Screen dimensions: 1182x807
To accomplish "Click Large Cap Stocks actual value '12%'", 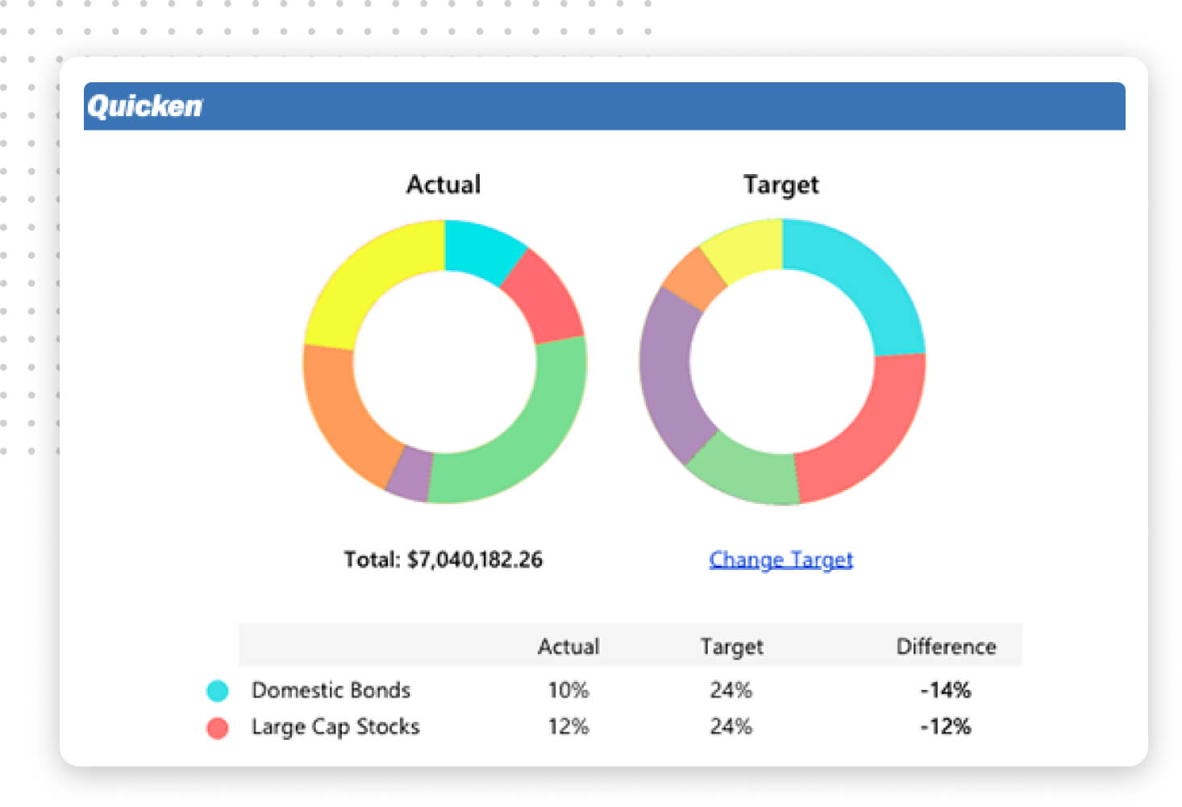I will 568,727.
